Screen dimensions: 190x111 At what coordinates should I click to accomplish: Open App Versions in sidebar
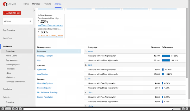point(12,60)
